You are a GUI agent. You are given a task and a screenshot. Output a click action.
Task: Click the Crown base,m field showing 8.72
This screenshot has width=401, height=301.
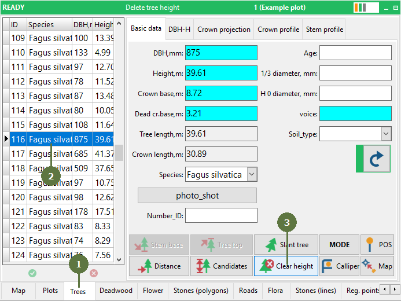click(x=221, y=93)
